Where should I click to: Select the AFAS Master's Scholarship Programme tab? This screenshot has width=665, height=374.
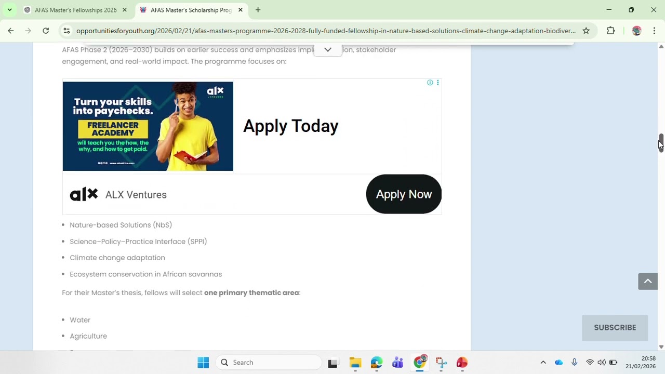191,10
